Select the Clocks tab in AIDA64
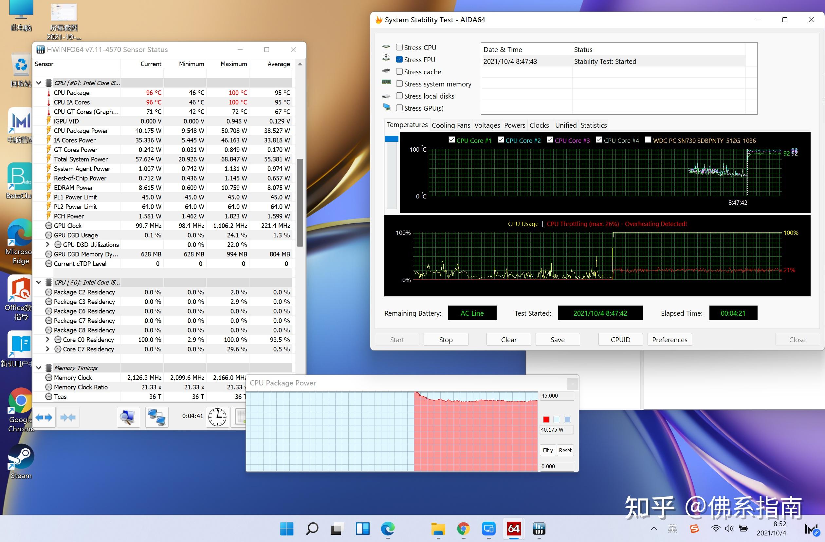This screenshot has width=825, height=542. pyautogui.click(x=538, y=125)
